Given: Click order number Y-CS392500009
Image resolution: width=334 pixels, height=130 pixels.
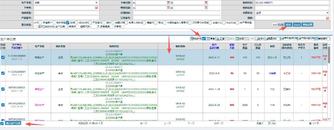Looking at the screenshot, I should pos(17,56).
